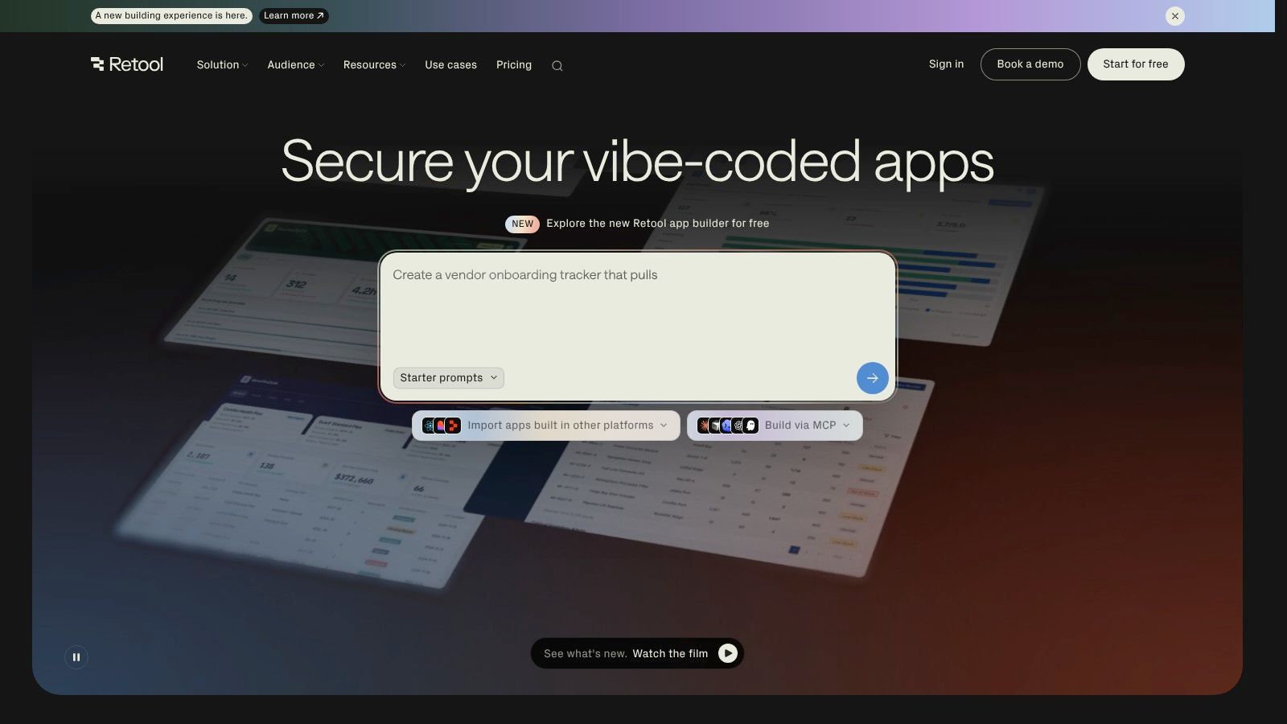Expand the Resources menu
This screenshot has height=724, width=1287.
(374, 65)
